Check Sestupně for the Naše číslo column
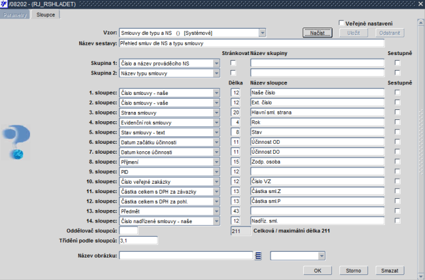425x280 pixels. (397, 92)
